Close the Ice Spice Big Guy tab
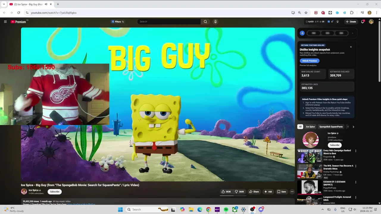Image resolution: width=381 pixels, height=214 pixels. [51, 4]
